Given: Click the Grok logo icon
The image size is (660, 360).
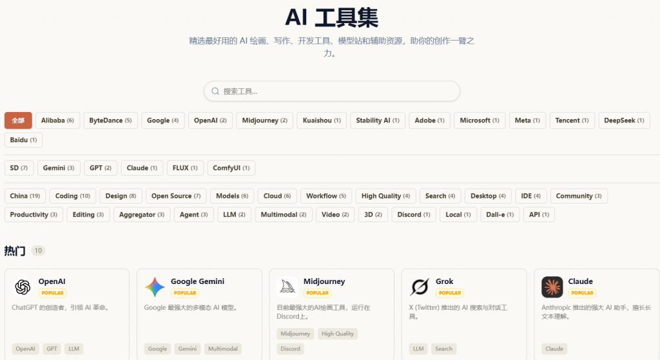Looking at the screenshot, I should tap(420, 287).
